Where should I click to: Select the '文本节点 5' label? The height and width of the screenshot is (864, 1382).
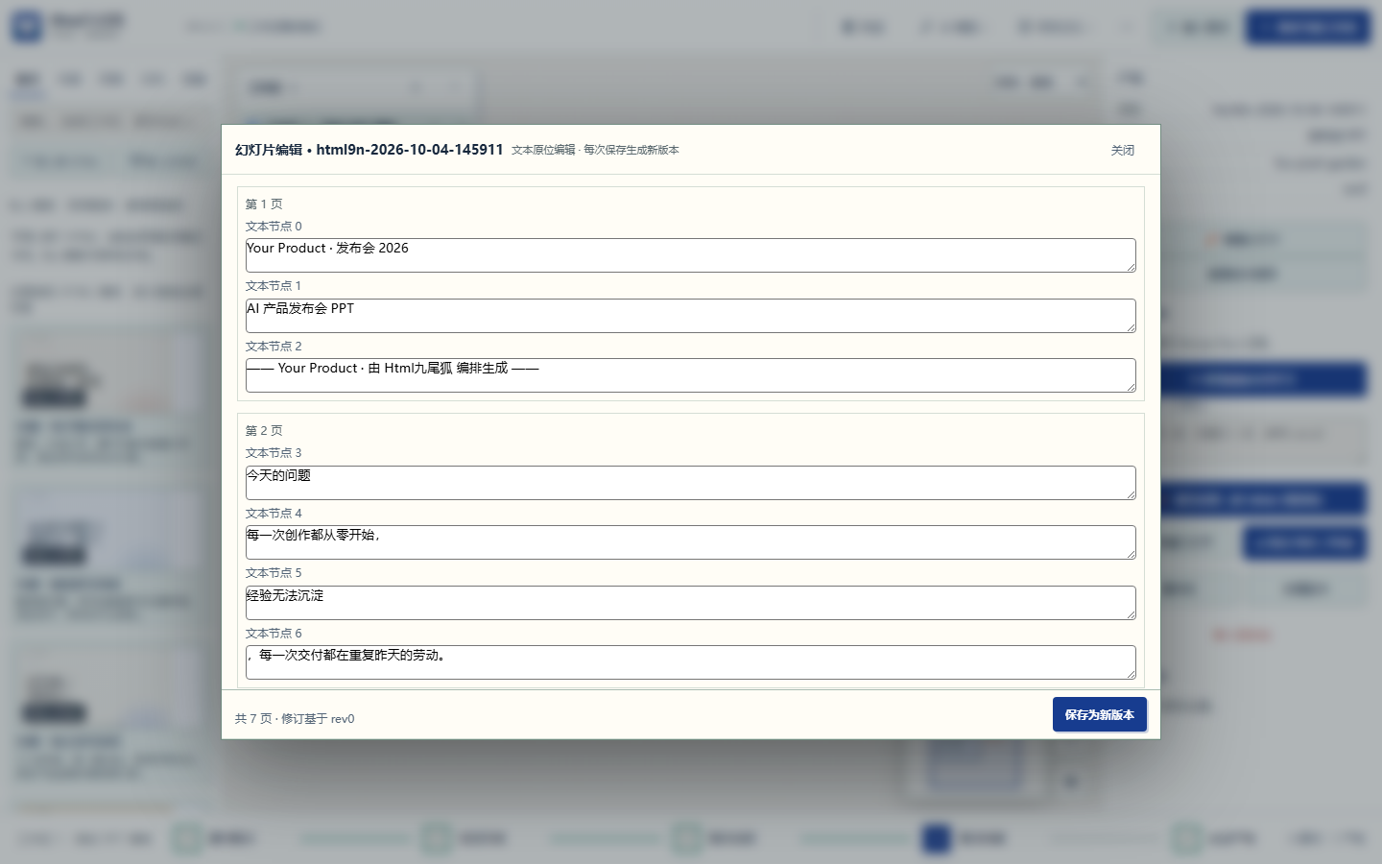[x=274, y=573]
